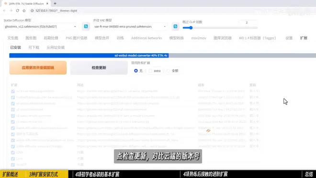Screen dimensions: 316x178
Task: Click the sd-webui-model-converter progress bar
Action: coord(163,55)
